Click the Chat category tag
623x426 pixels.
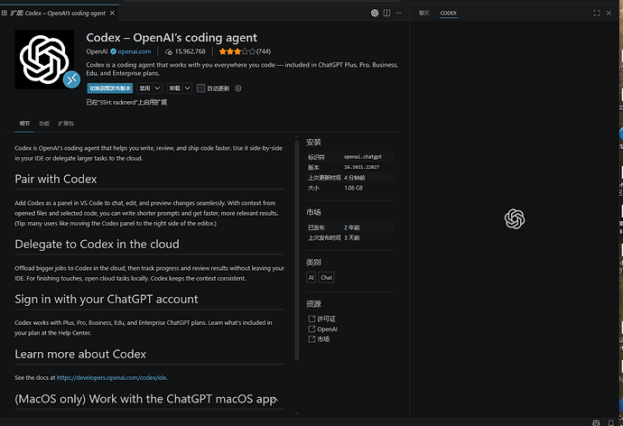(326, 277)
